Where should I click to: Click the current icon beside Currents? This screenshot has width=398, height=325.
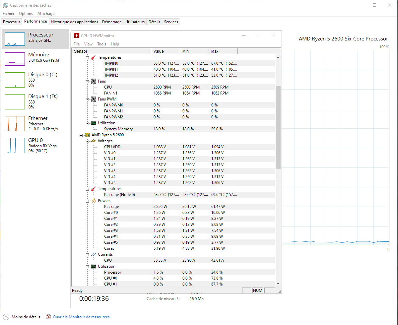94,254
